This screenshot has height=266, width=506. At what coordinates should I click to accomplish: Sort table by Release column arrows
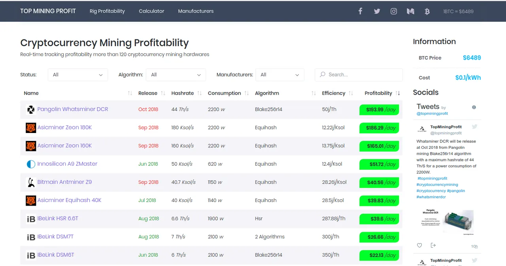click(x=163, y=93)
